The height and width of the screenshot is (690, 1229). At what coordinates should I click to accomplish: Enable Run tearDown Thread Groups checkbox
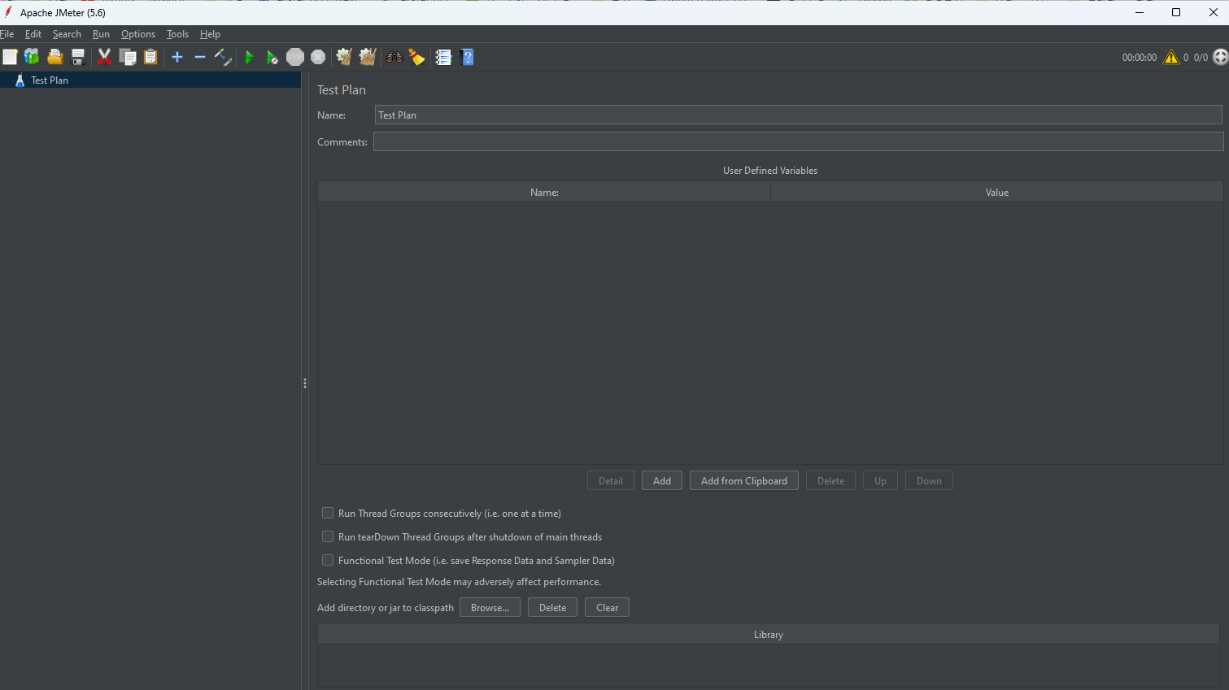tap(328, 536)
